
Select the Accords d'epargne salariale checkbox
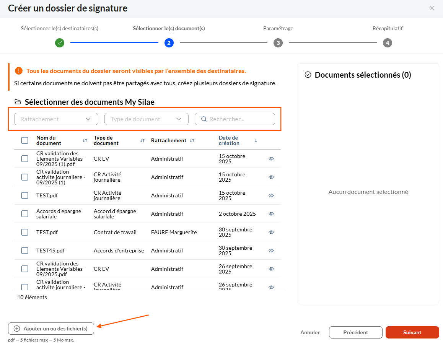click(x=25, y=214)
